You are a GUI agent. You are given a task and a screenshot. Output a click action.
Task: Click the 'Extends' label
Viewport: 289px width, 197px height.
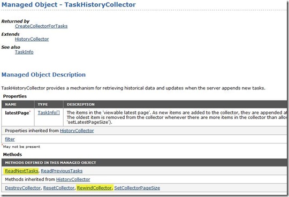(10, 34)
